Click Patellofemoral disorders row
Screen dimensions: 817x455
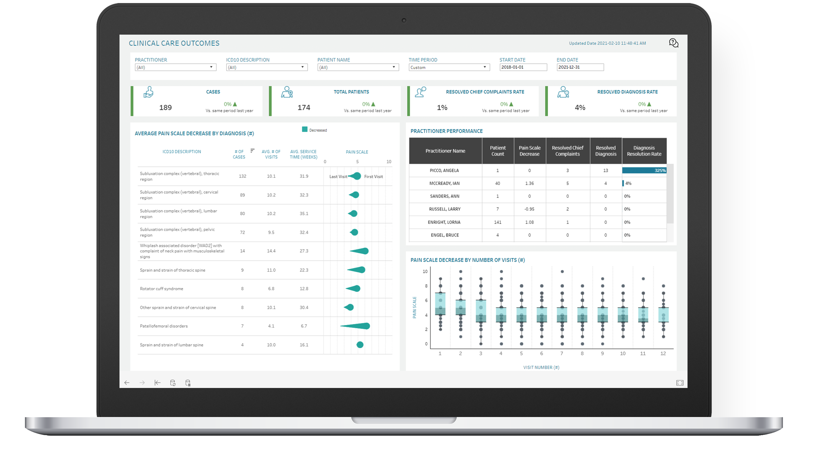[265, 326]
